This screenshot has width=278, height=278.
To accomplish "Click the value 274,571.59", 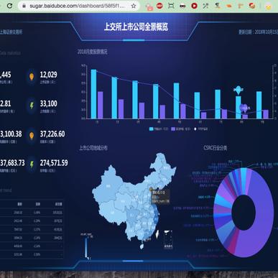I will (x=54, y=163).
